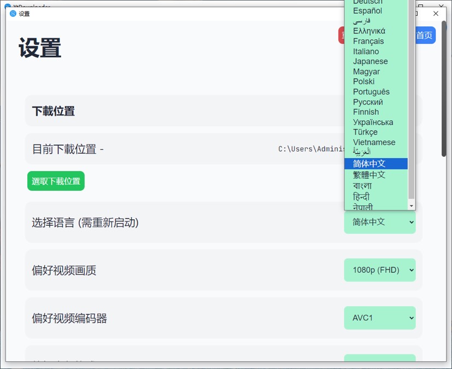Click the large 设置 page title

pos(40,48)
